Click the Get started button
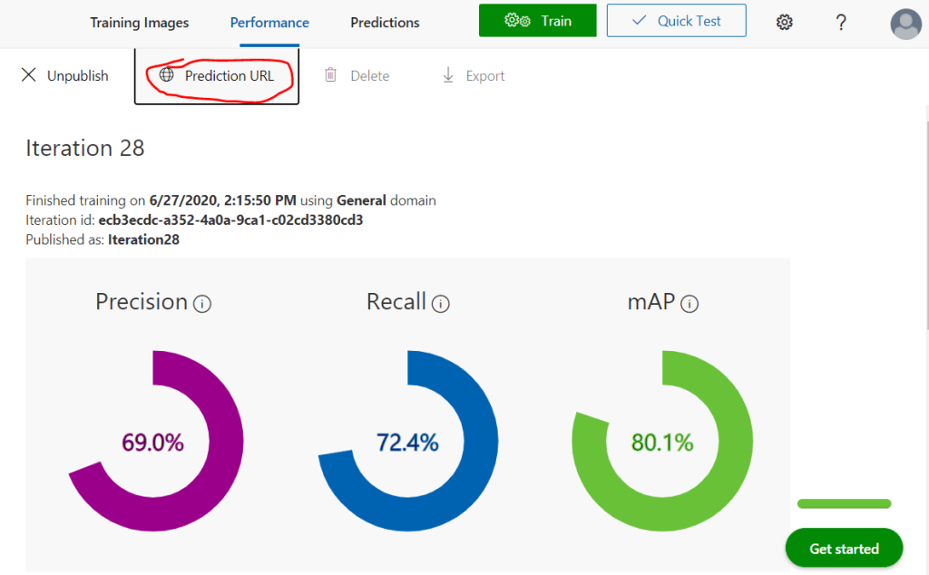The height and width of the screenshot is (575, 929). pyautogui.click(x=844, y=549)
